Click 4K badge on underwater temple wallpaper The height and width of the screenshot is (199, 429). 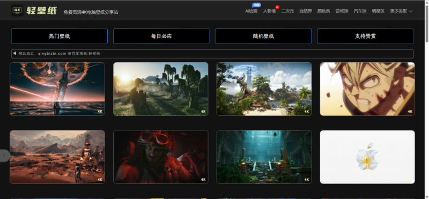[306, 180]
